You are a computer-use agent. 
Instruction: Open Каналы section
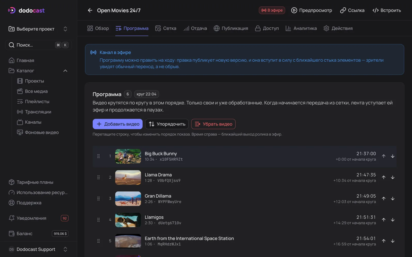[42, 122]
